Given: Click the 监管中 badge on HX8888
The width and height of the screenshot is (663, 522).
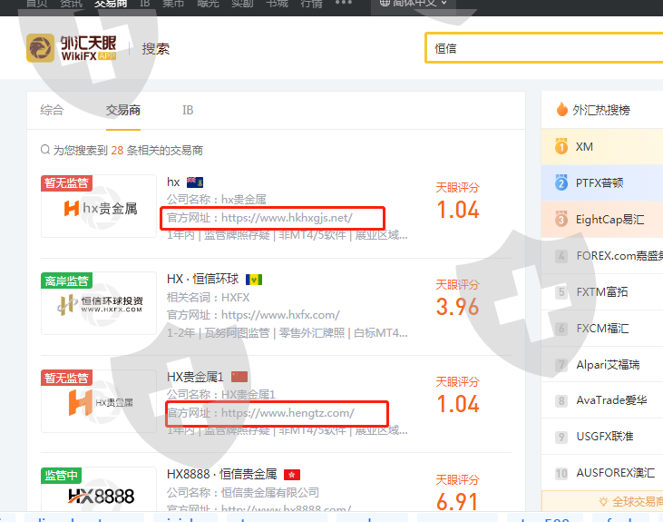Looking at the screenshot, I should pos(62,476).
